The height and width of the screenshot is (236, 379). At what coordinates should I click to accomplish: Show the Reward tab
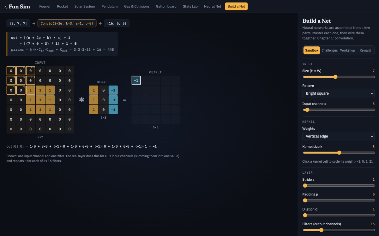[365, 50]
